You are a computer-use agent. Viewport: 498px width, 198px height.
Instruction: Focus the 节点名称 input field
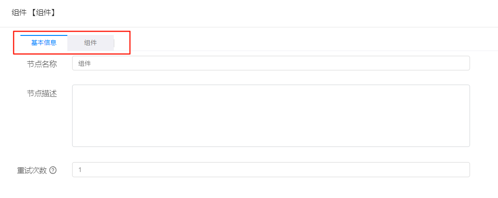(x=271, y=63)
